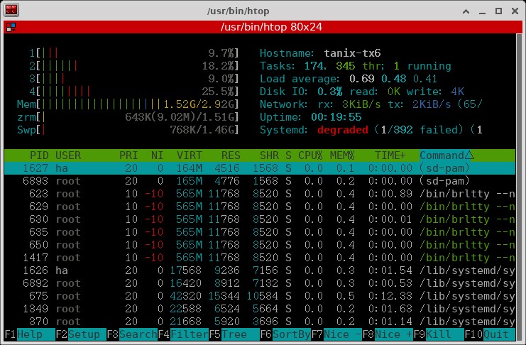Click the red terminal app icon in title bar

(11, 10)
